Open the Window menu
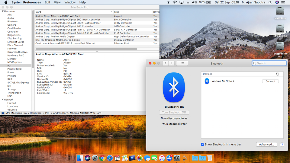Image resolution: width=290 pixels, height=163 pixels. coord(70,2)
